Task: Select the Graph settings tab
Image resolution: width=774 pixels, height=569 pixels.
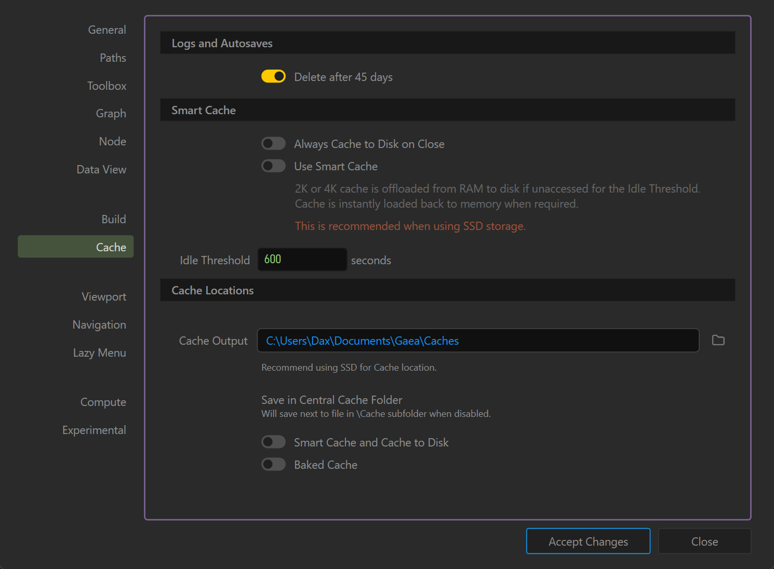Action: (111, 114)
